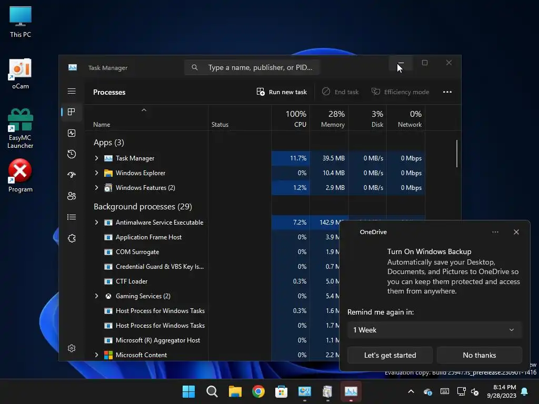Open the Windows Features taskbar icon
This screenshot has height=404, width=539.
tap(327, 391)
